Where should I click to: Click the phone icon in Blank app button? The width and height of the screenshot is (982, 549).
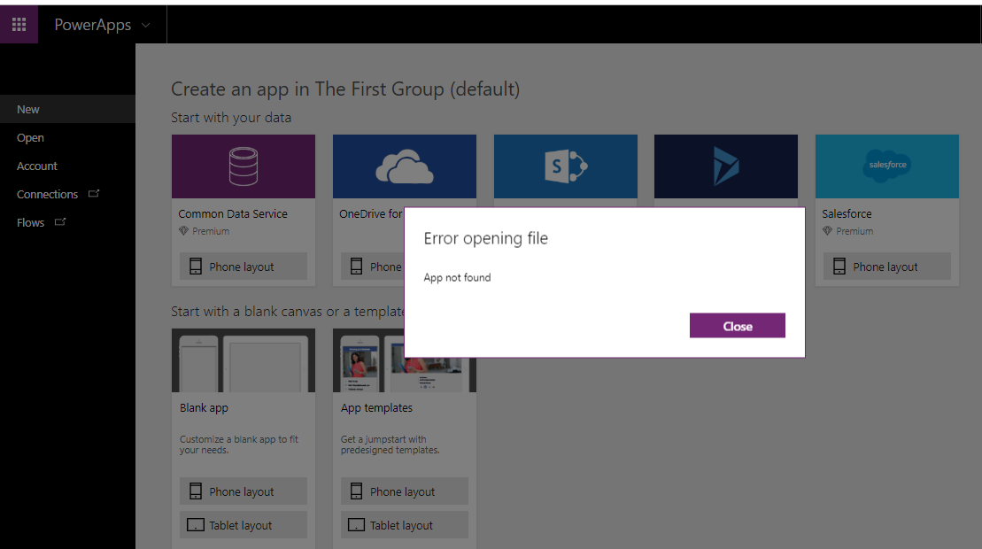196,491
